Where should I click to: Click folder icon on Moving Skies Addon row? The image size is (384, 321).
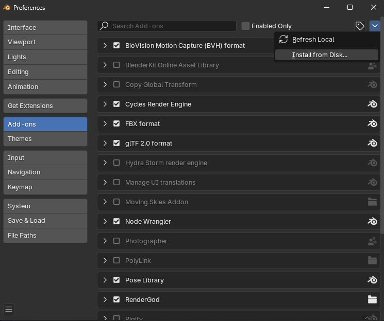(x=372, y=202)
